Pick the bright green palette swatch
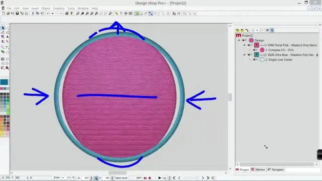Image resolution: width=322 pixels, height=181 pixels. tap(8, 112)
